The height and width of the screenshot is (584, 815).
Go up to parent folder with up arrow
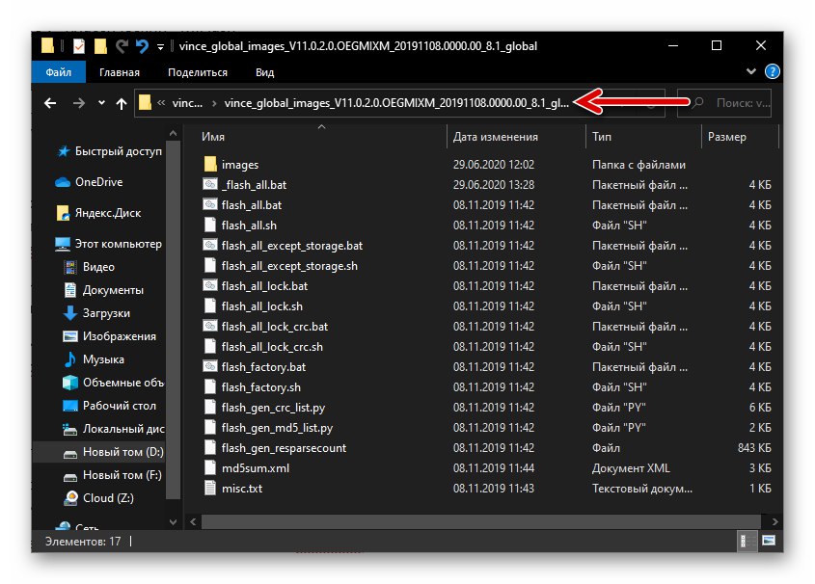121,103
